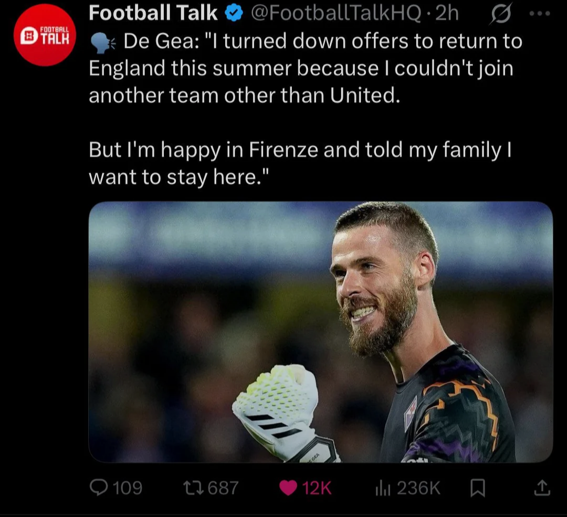The width and height of the screenshot is (567, 517).
Task: Open the Football Talk profile avatar
Action: point(45,35)
